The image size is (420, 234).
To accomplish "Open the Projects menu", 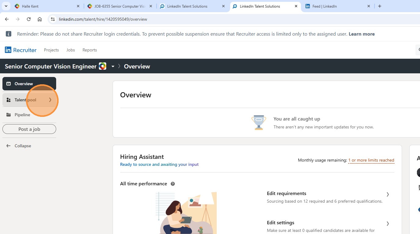I will 51,50.
